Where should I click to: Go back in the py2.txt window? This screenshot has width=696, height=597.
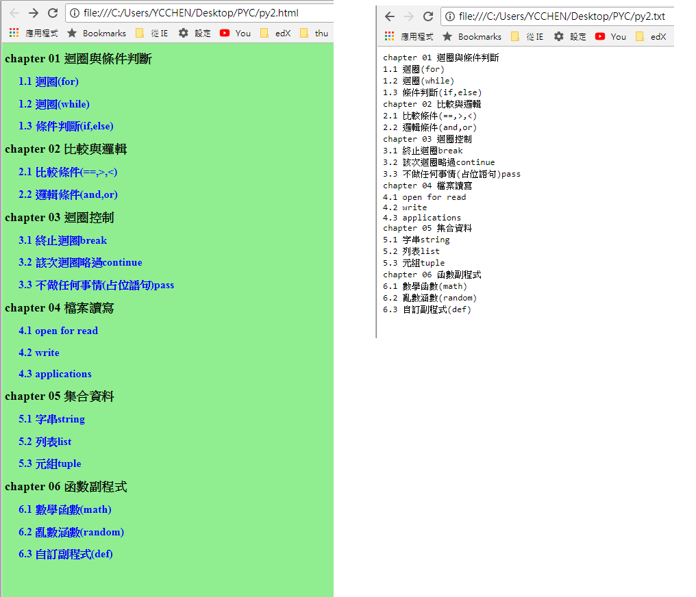(x=390, y=16)
